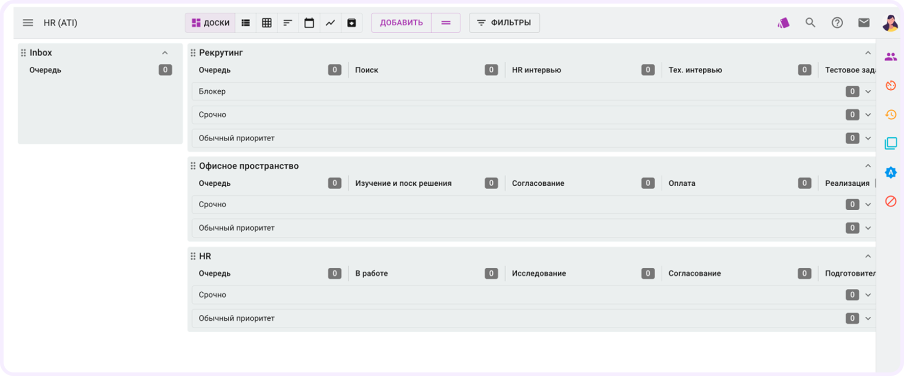Click the Офисное пространство board title
Screen dimensions: 904x376
[249, 166]
